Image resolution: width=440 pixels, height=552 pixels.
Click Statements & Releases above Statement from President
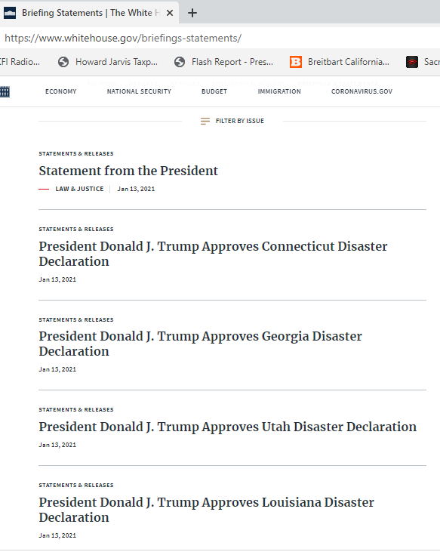[76, 154]
